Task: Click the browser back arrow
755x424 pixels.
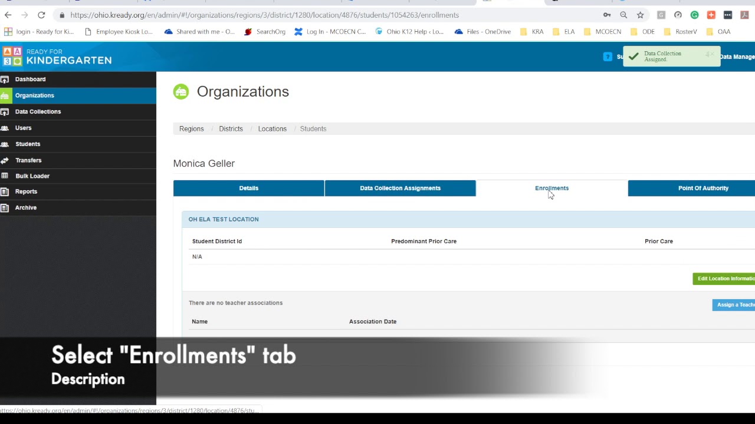Action: pyautogui.click(x=8, y=15)
